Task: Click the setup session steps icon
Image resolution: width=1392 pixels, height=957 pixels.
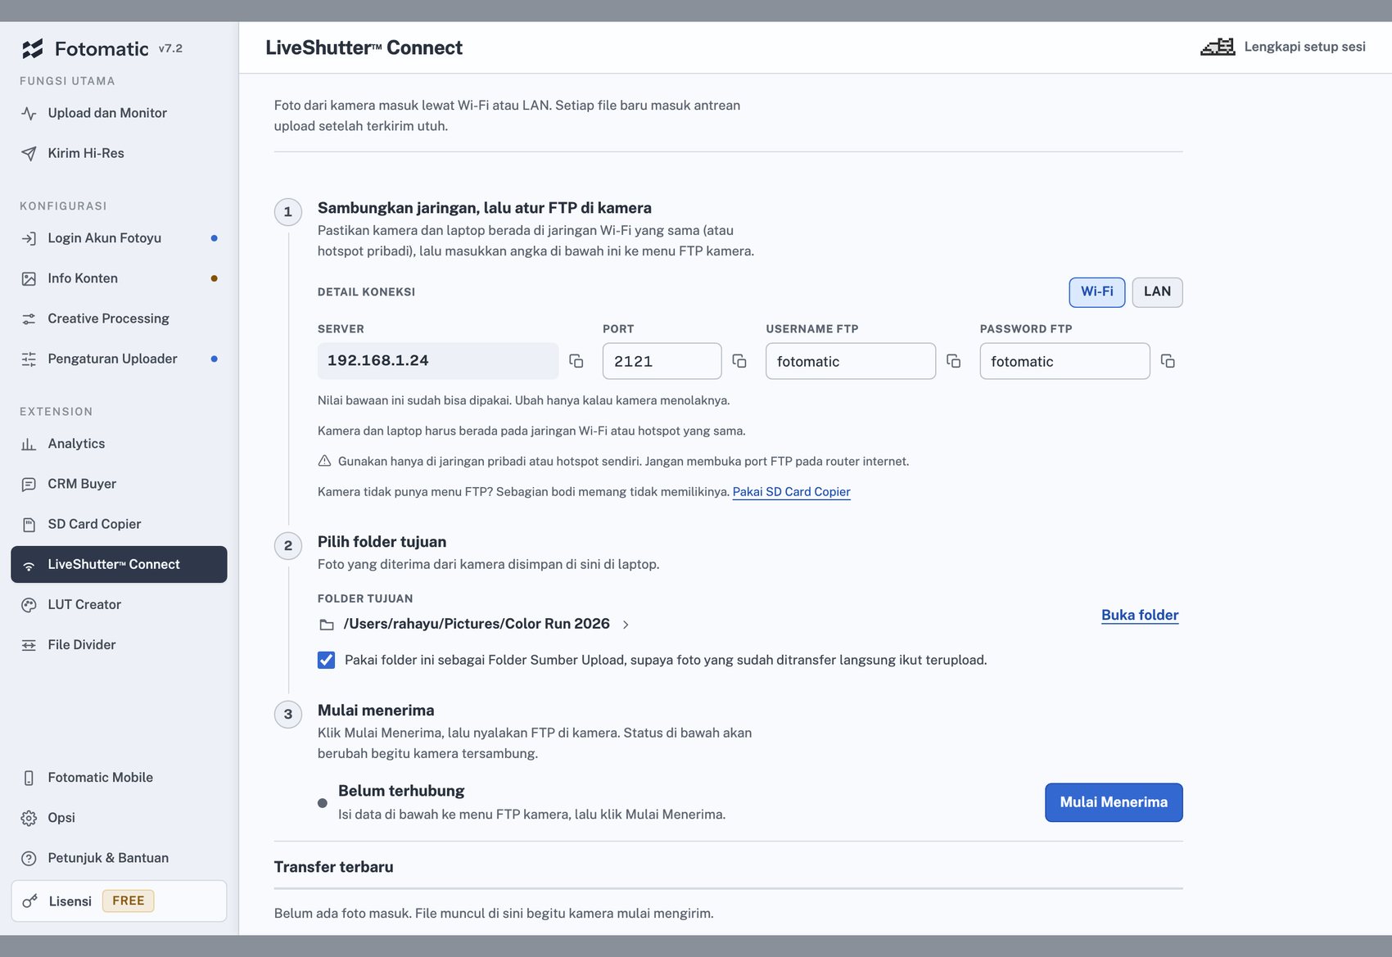Action: click(1218, 47)
